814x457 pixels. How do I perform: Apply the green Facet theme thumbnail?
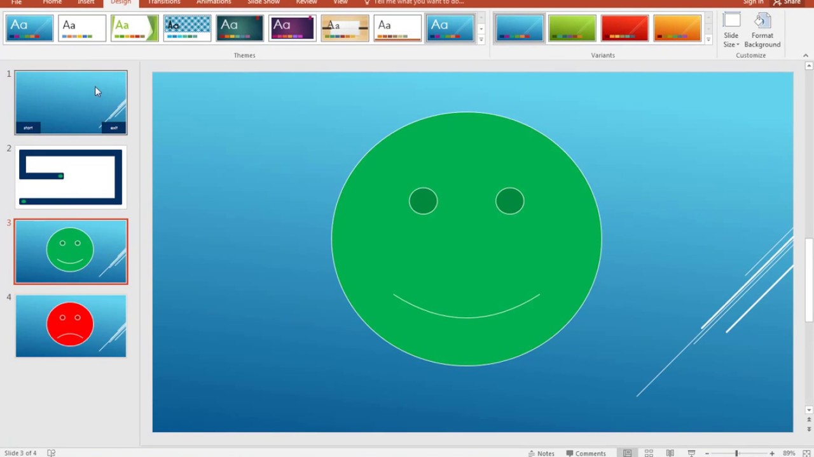click(135, 29)
